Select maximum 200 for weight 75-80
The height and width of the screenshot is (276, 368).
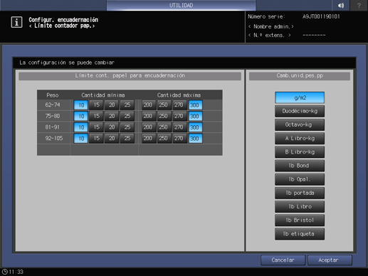149,116
